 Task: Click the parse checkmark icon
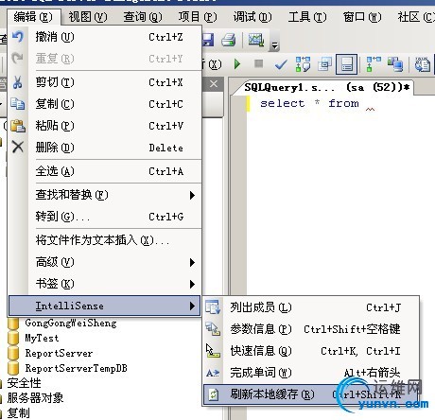(281, 64)
